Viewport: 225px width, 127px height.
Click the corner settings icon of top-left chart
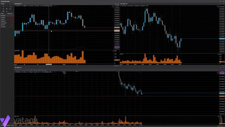tap(113, 6)
